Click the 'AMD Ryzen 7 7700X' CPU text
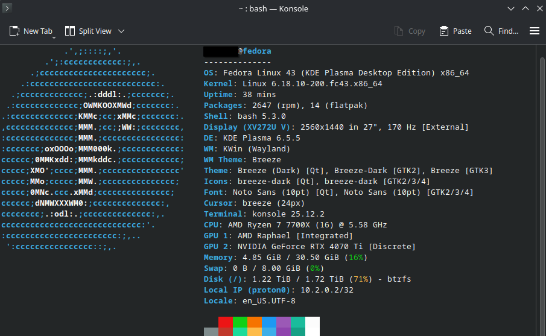The height and width of the screenshot is (336, 546). [269, 224]
